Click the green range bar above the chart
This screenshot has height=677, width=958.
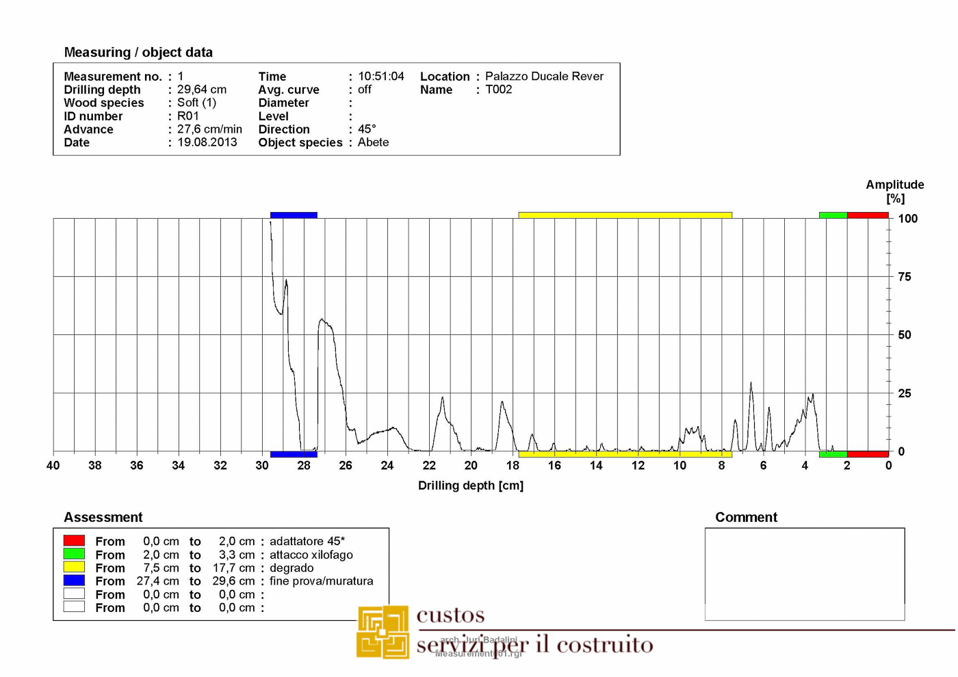coord(833,215)
